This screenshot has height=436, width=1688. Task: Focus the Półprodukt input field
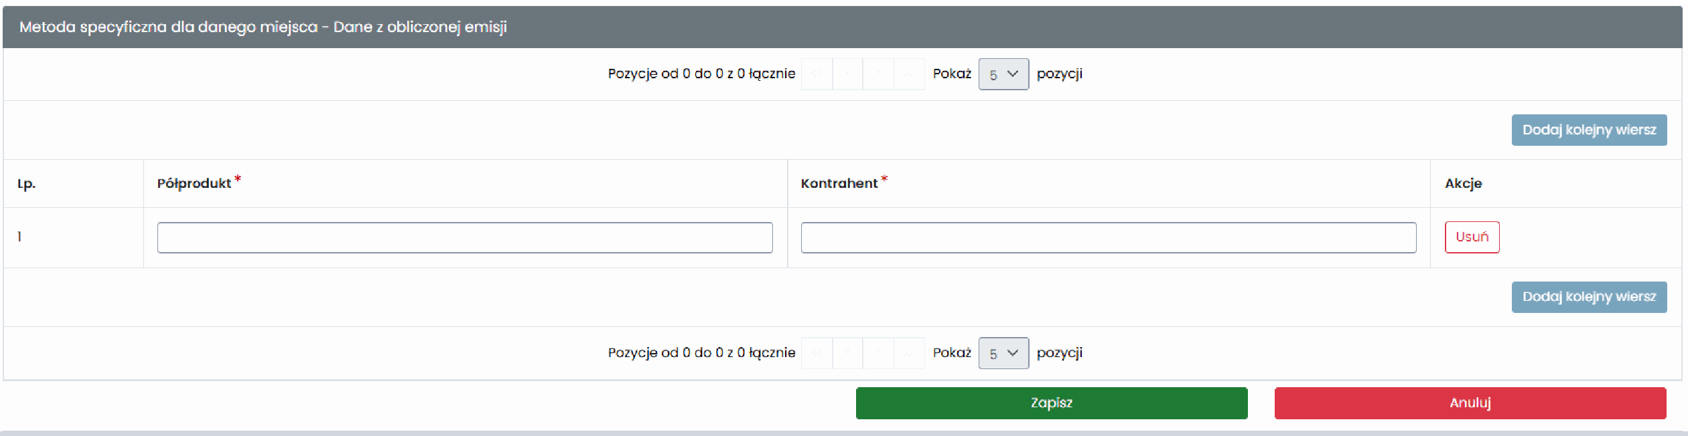465,237
